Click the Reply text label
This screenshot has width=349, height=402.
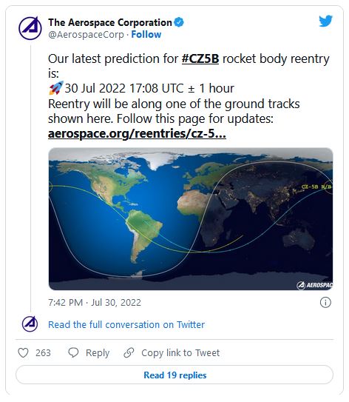98,353
